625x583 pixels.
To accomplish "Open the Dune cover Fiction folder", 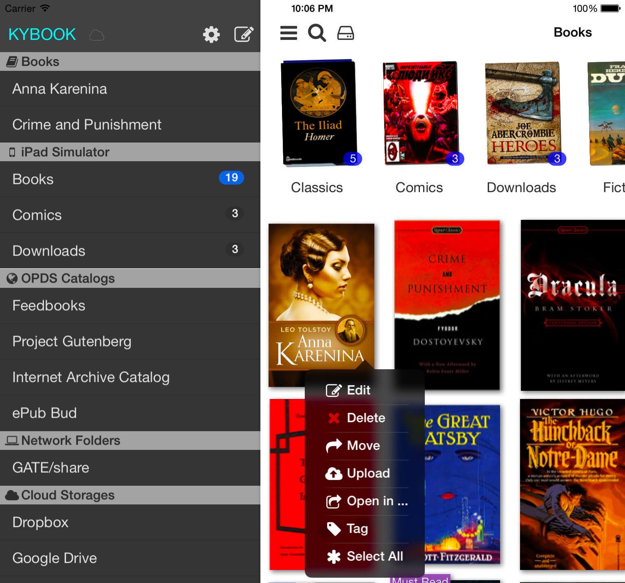I will click(x=607, y=113).
